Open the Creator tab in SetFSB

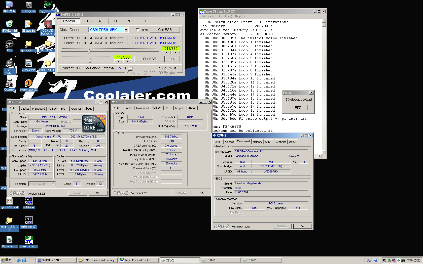click(x=149, y=21)
